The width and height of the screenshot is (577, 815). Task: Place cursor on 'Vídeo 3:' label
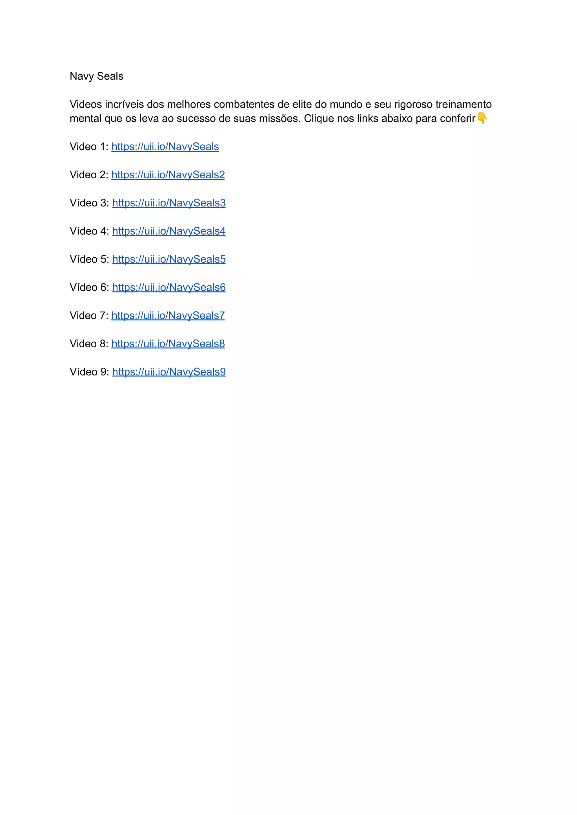click(x=89, y=203)
